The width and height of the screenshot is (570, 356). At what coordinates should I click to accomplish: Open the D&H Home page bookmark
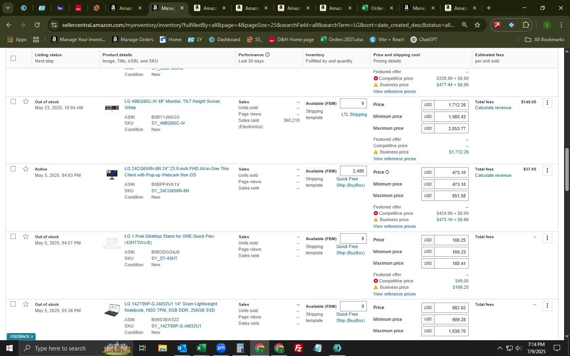click(291, 40)
